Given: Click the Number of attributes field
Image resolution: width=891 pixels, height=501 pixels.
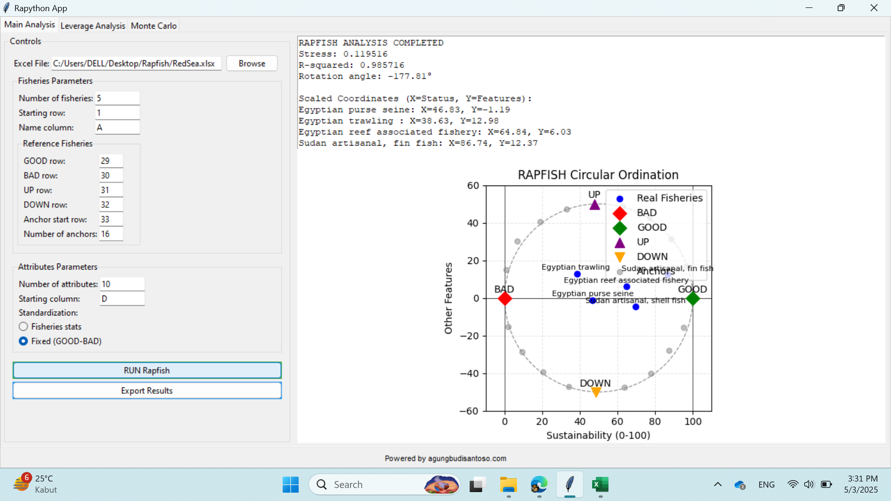Looking at the screenshot, I should (x=123, y=284).
